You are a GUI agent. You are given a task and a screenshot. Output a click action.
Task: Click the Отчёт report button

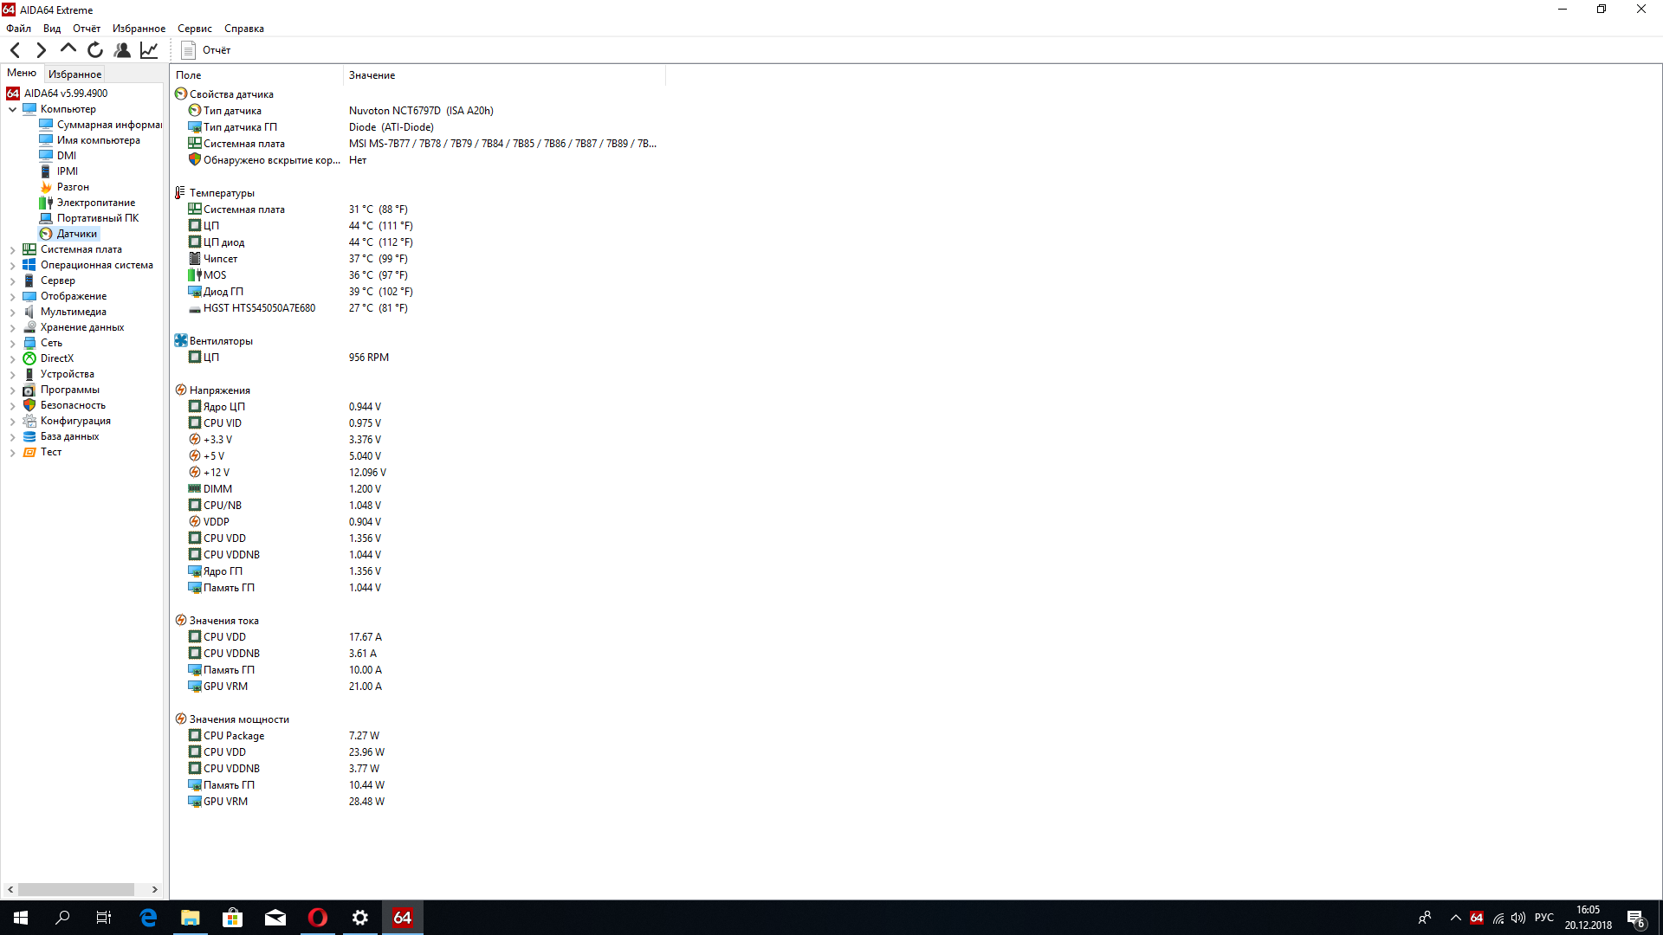coord(206,50)
